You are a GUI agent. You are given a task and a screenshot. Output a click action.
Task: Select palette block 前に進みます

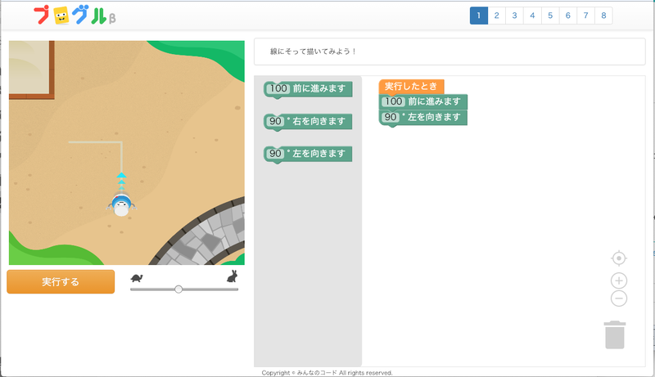click(x=308, y=89)
